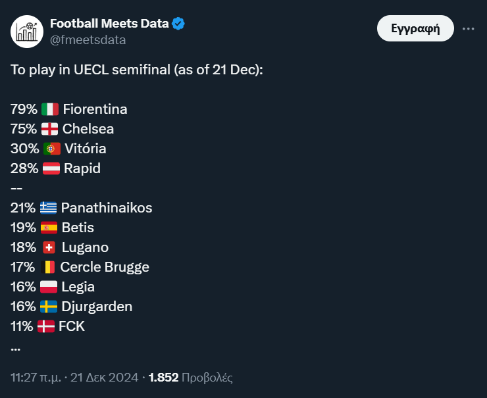487x398 pixels.
Task: Click the Poland flag beside Legia
Action: click(x=49, y=287)
